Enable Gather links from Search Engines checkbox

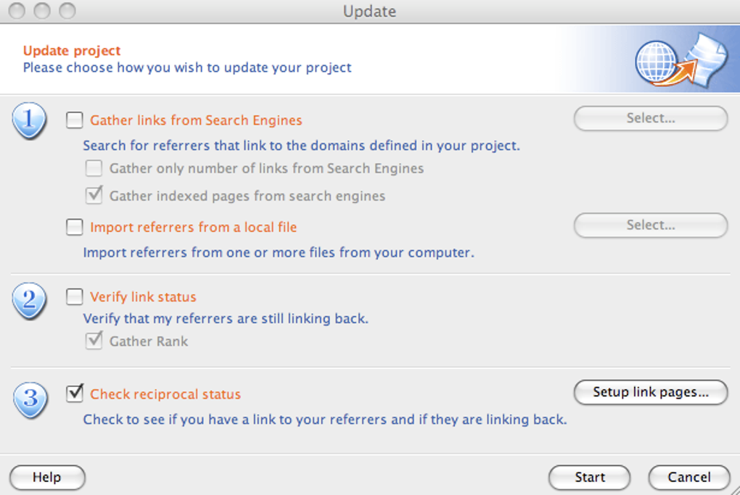[75, 120]
